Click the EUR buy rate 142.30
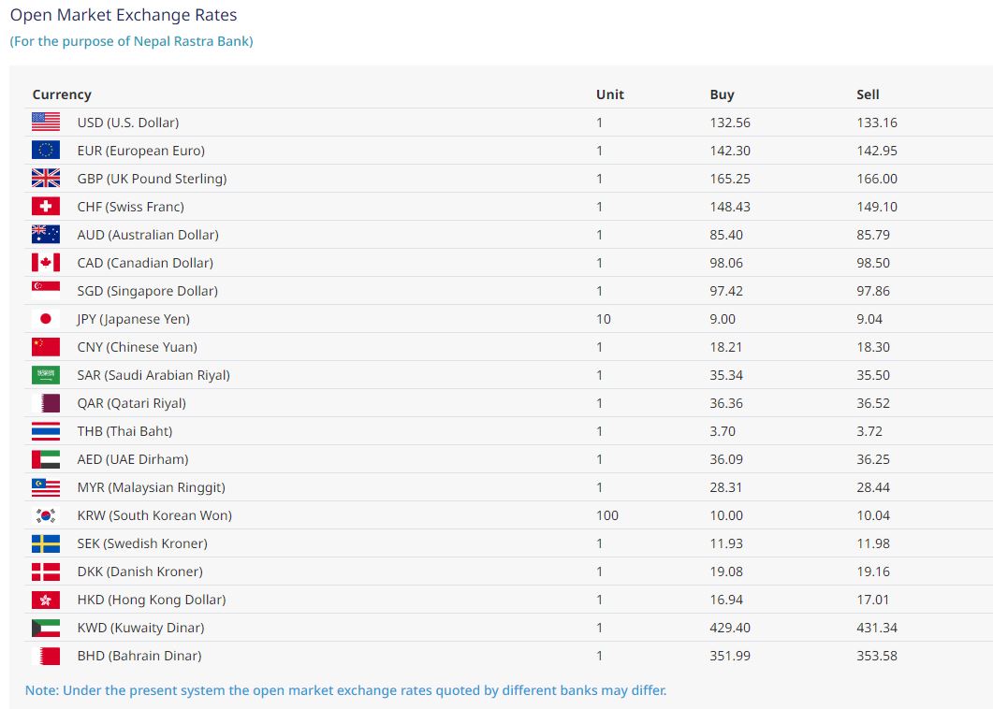993x709 pixels. [730, 151]
